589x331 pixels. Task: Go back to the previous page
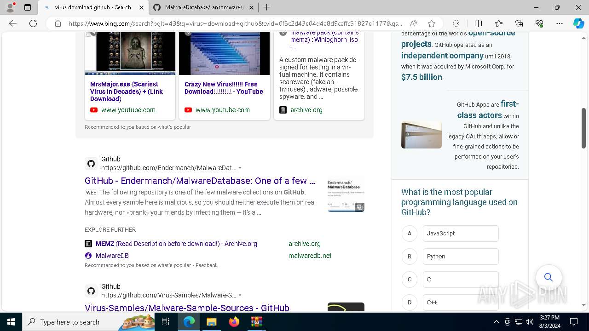pos(13,23)
